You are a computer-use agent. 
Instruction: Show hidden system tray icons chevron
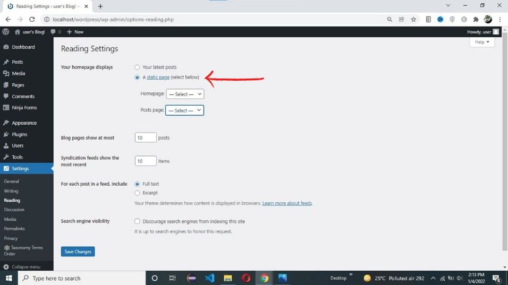(433, 278)
